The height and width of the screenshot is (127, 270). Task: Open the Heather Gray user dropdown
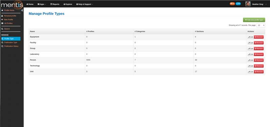[x=259, y=4]
